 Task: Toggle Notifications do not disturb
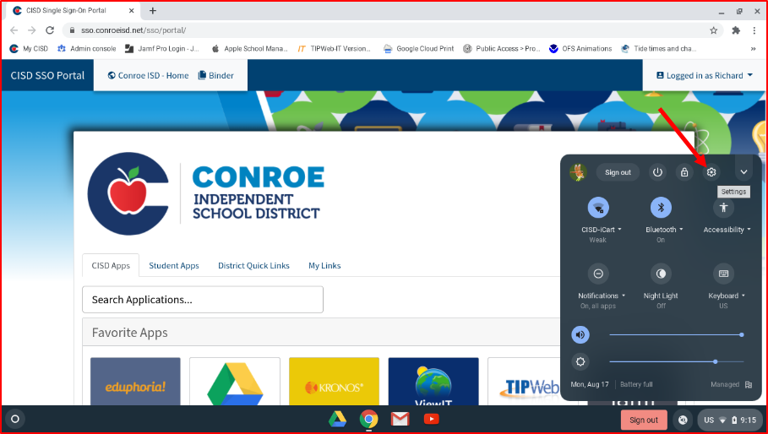[x=598, y=274]
